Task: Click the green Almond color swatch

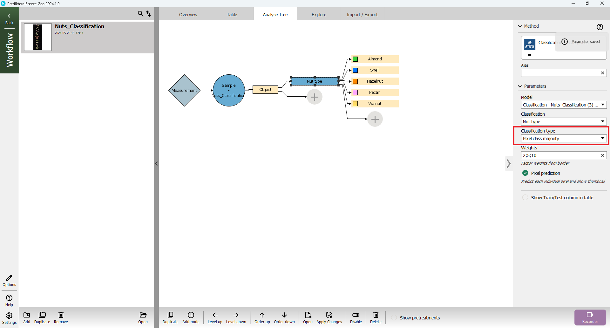Action: 356,59
